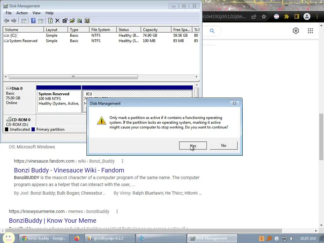The width and height of the screenshot is (324, 243).
Task: Close the warning dialog with X
Action: tap(234, 103)
